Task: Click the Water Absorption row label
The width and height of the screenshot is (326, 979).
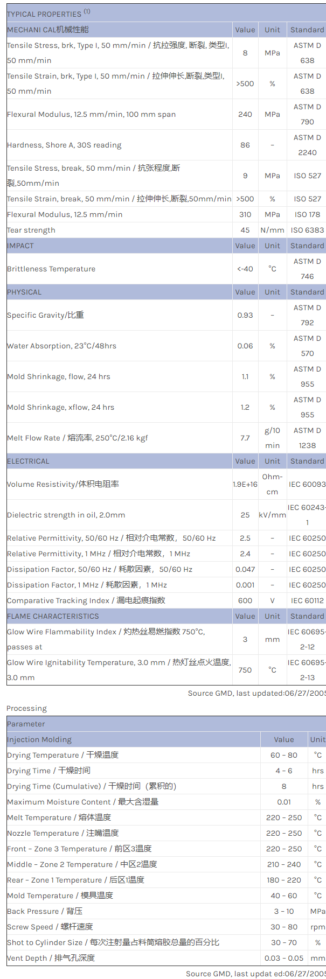Action: pos(61,346)
